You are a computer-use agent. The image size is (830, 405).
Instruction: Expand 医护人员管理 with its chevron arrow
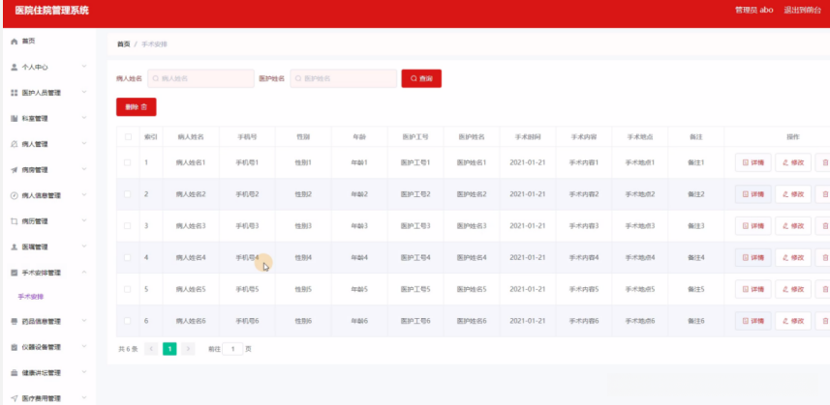click(x=84, y=93)
